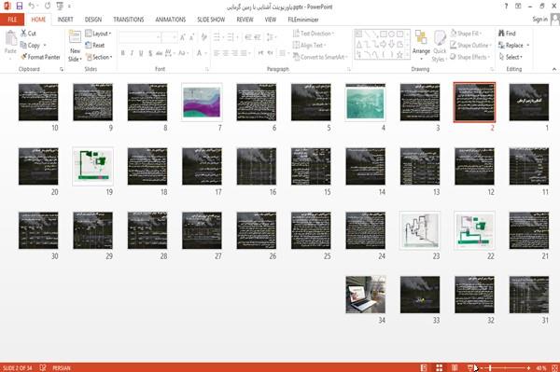Open the Layout dropdown
The height and width of the screenshot is (372, 560).
(98, 34)
